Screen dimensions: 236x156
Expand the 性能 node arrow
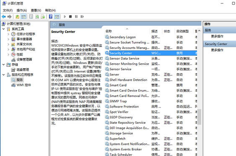(8, 54)
